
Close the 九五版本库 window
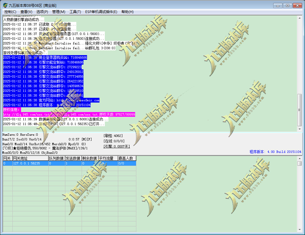tap(297, 5)
